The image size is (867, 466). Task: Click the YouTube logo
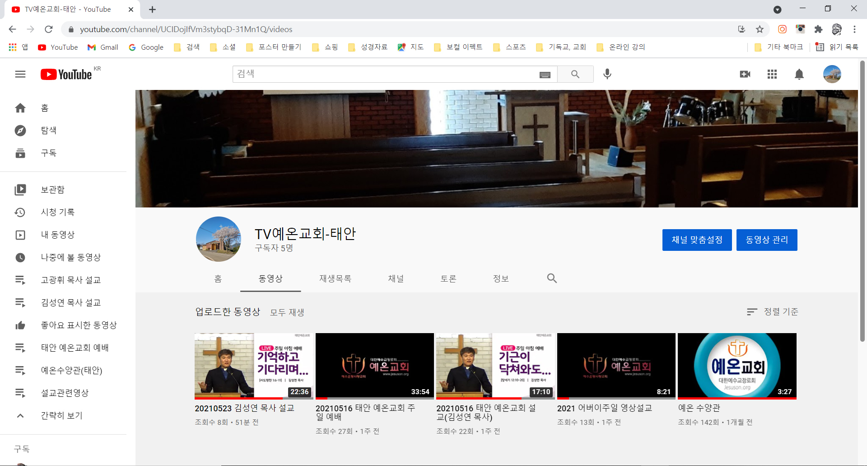pyautogui.click(x=66, y=74)
